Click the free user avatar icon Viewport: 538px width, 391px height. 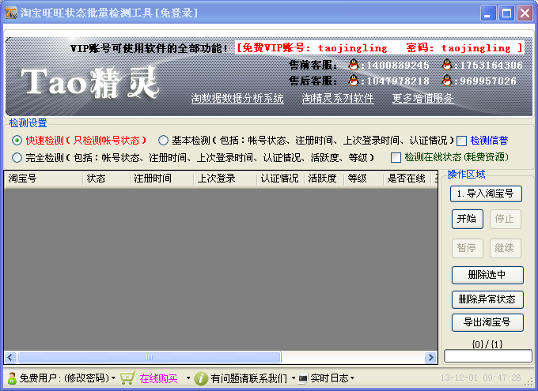click(x=12, y=378)
